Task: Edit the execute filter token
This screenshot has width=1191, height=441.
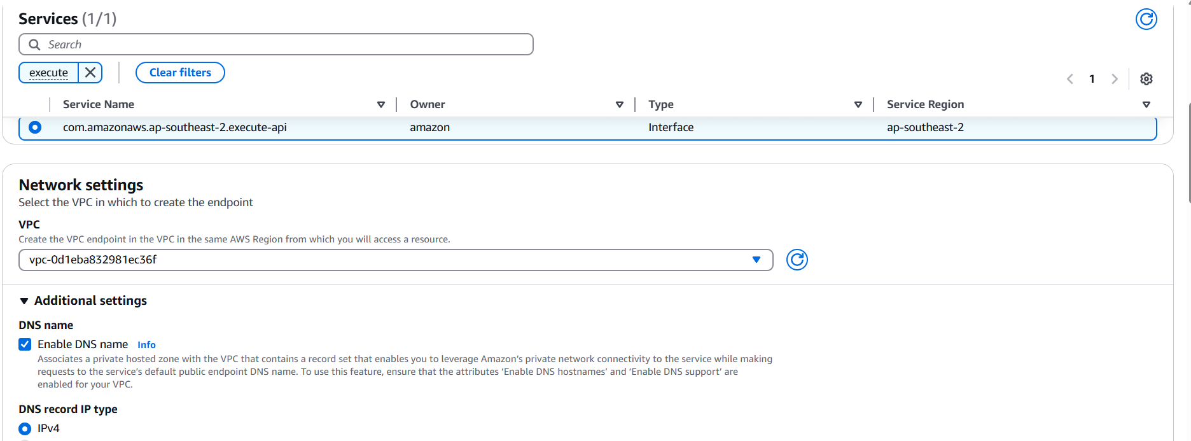Action: (48, 73)
